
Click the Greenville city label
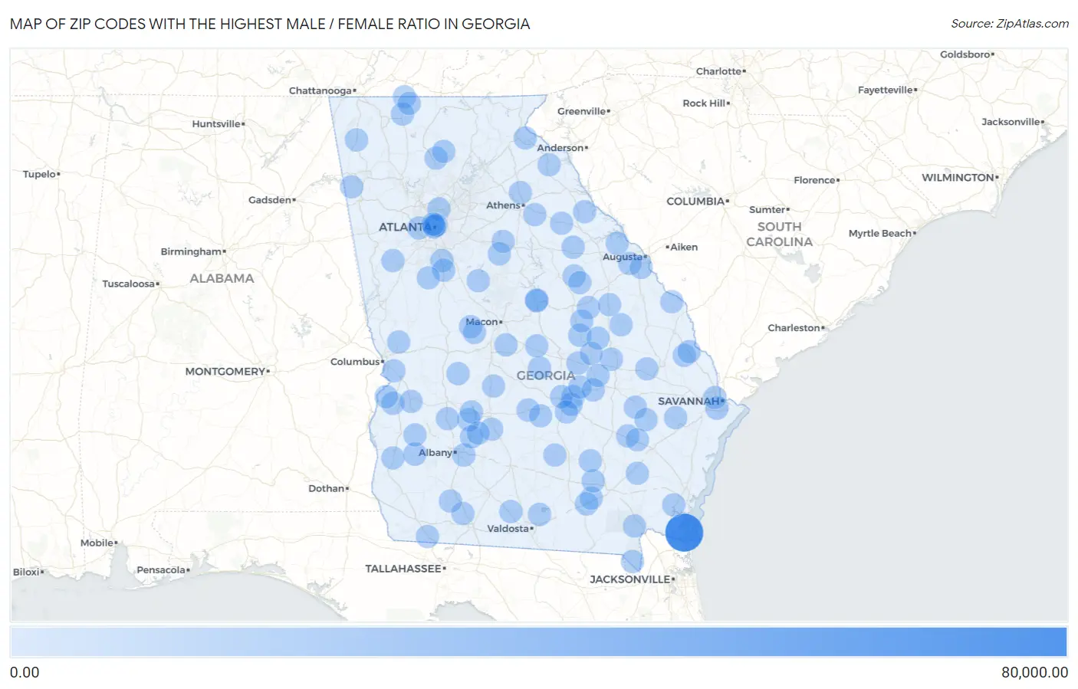(581, 112)
